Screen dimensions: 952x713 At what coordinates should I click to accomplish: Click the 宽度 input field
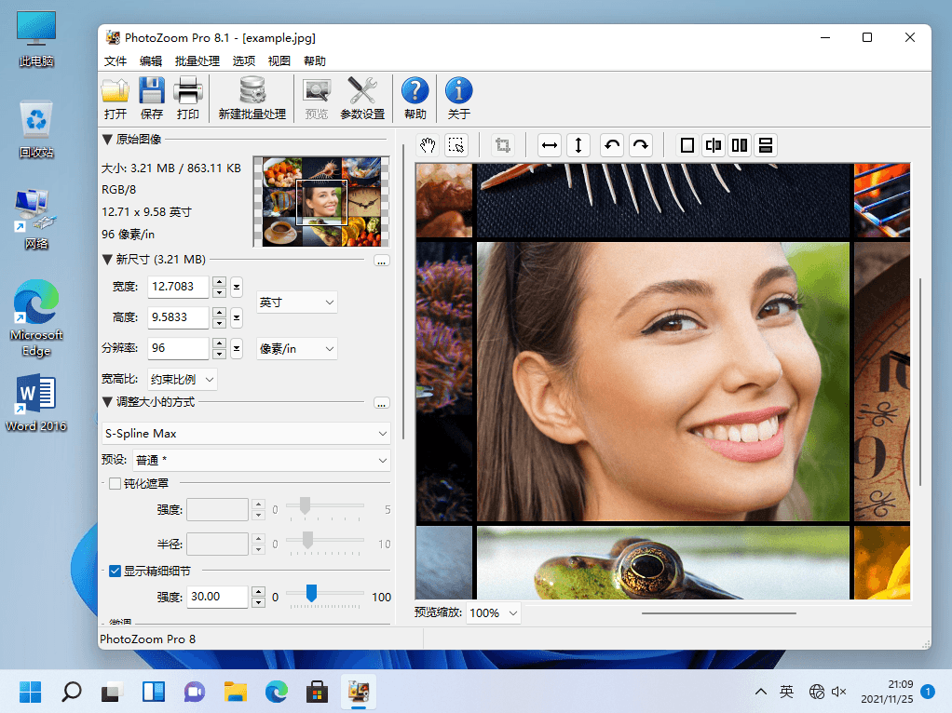point(179,287)
